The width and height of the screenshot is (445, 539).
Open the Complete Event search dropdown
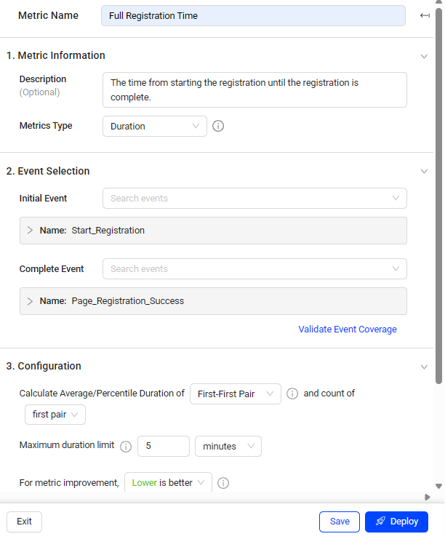[x=254, y=269]
